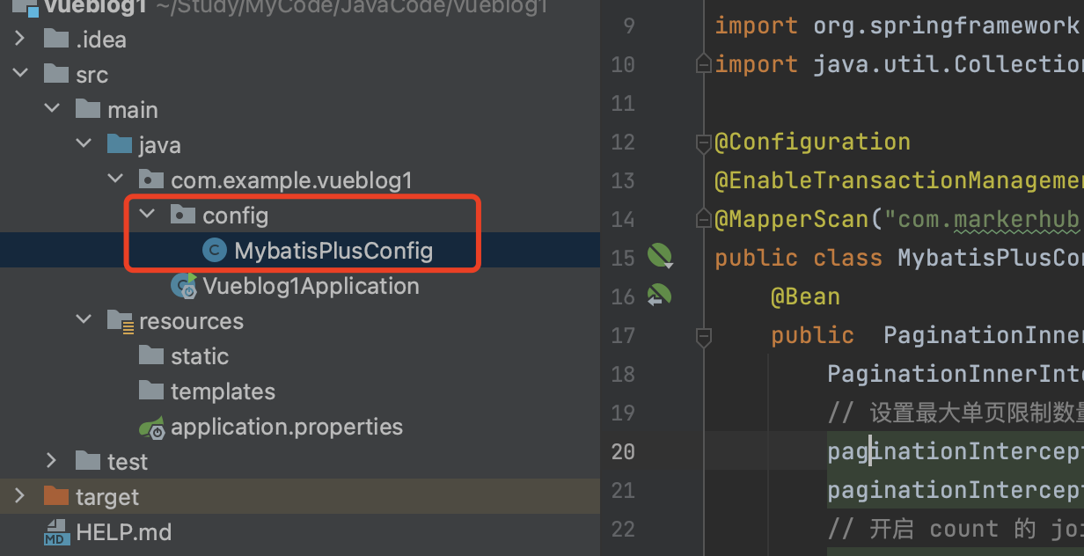This screenshot has height=556, width=1084.
Task: Click line number 20 in the gutter
Action: click(x=623, y=451)
